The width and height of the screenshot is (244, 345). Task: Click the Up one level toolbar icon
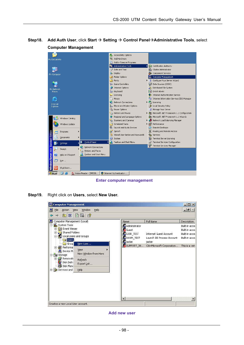(64, 215)
